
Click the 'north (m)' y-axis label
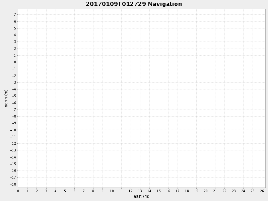point(6,98)
